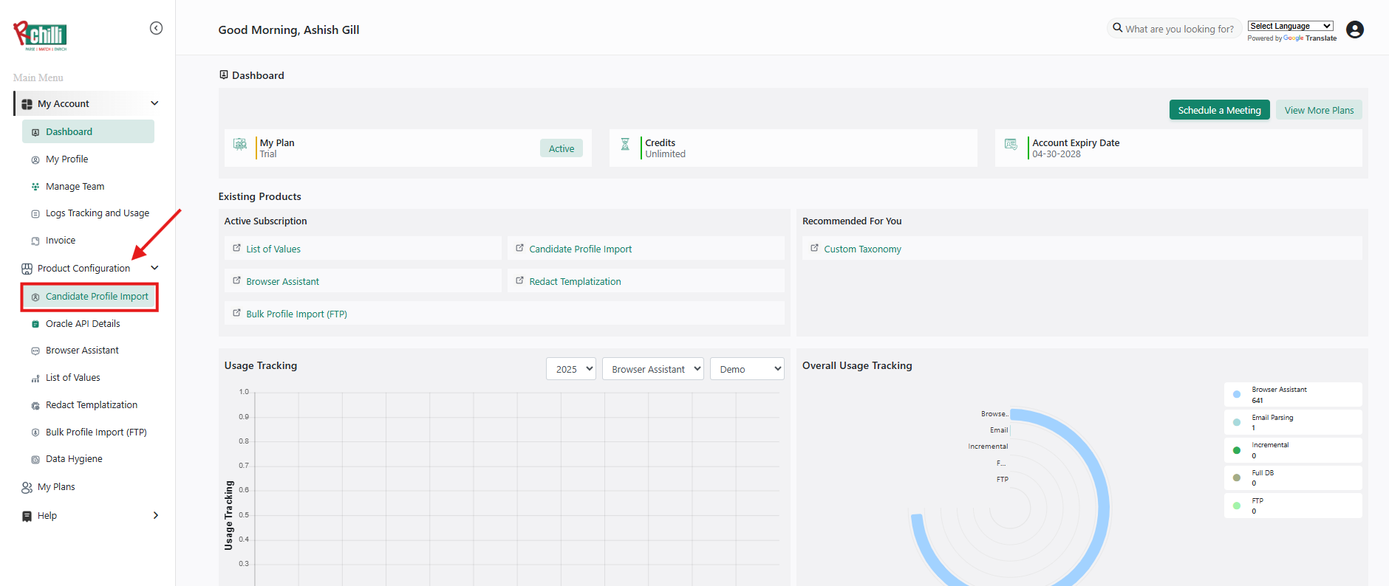Click the Schedule a Meeting button
The width and height of the screenshot is (1389, 586).
point(1219,110)
